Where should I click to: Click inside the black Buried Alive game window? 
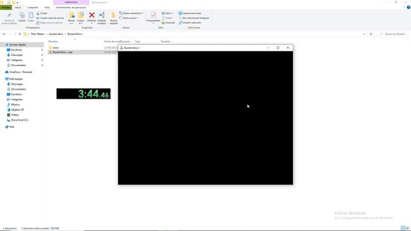click(x=205, y=118)
